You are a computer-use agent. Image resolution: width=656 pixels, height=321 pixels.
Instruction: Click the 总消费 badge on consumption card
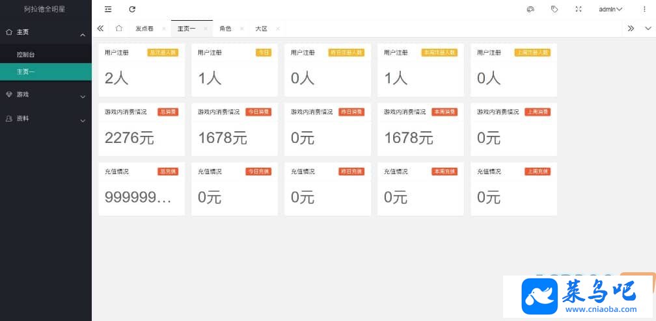coord(168,112)
